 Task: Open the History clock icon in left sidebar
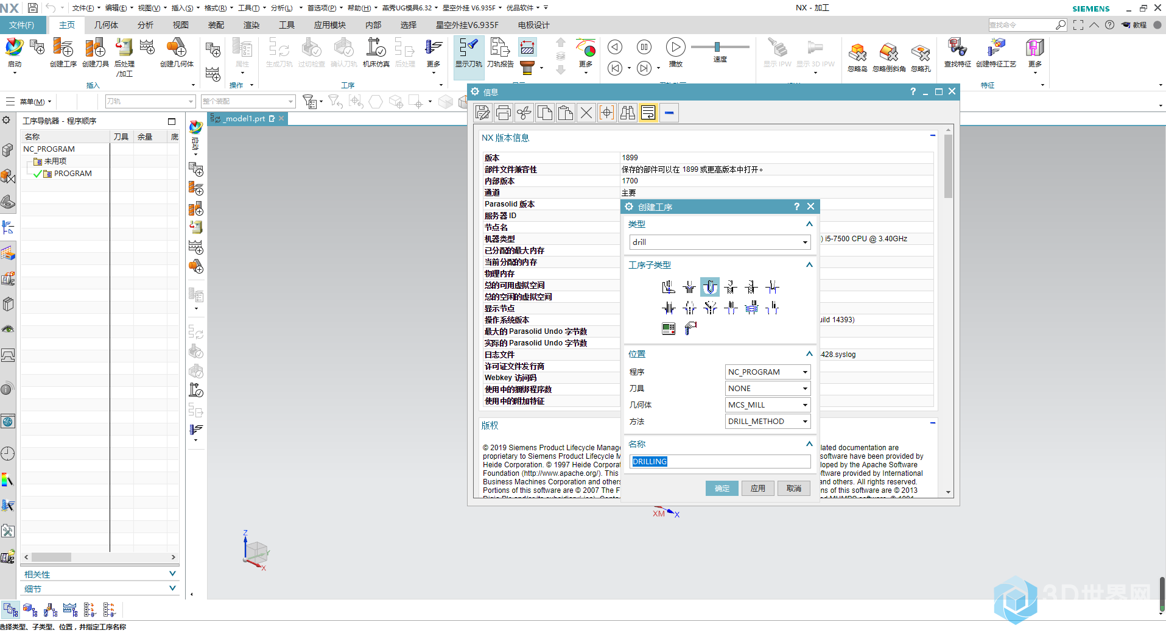(x=8, y=454)
